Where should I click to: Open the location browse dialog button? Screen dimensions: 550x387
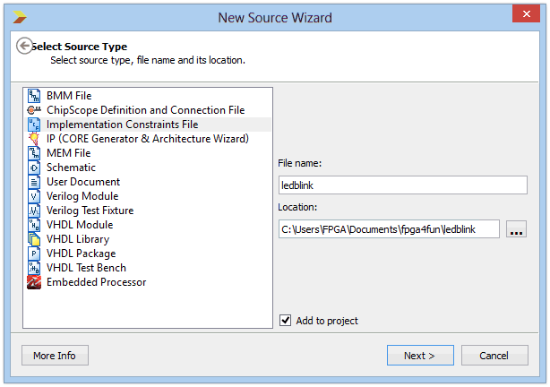click(x=516, y=229)
